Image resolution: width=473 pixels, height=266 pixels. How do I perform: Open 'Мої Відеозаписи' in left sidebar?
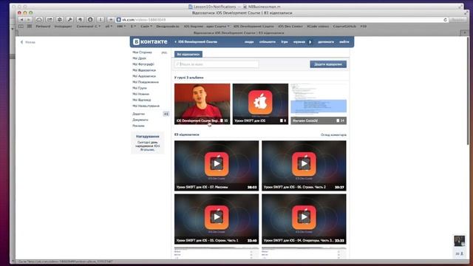pyautogui.click(x=144, y=70)
